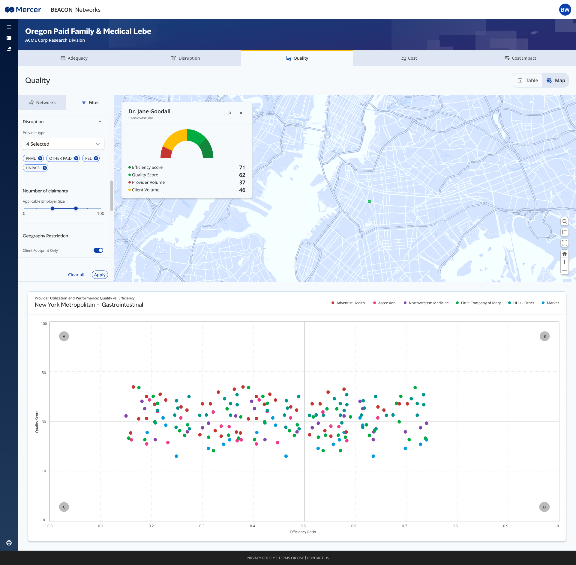Open the Provider type dropdown

64,144
